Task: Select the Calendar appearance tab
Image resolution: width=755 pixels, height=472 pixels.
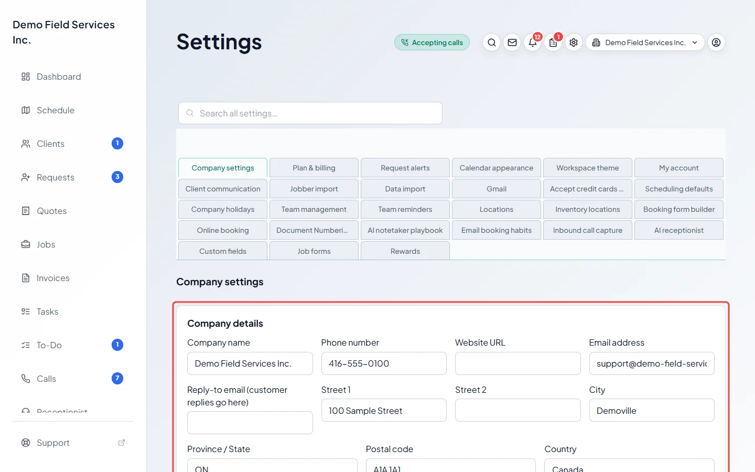Action: (x=497, y=168)
